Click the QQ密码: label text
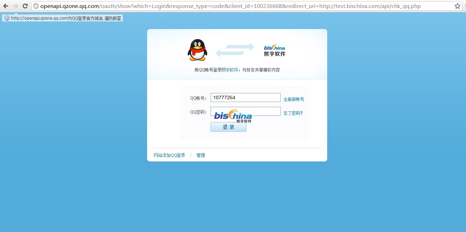 pyautogui.click(x=198, y=112)
